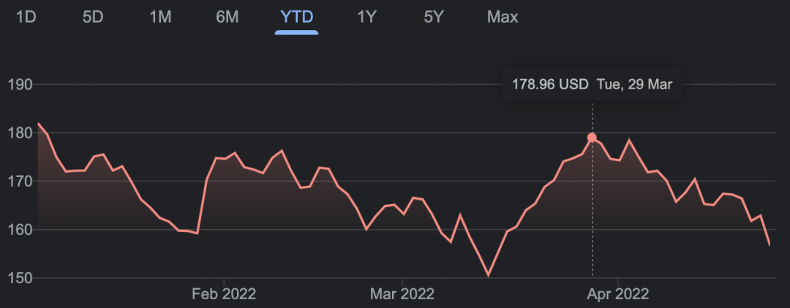This screenshot has height=308, width=790.
Task: Switch to the 5D range tab
Action: point(93,17)
